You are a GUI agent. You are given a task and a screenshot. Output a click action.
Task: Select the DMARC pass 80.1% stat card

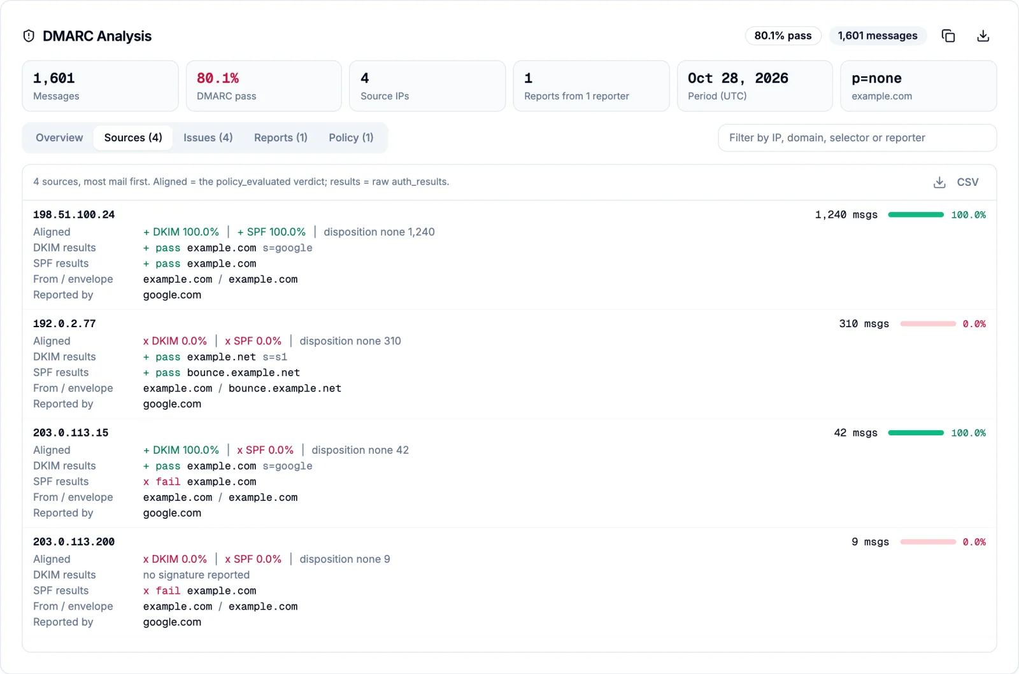[x=264, y=86]
